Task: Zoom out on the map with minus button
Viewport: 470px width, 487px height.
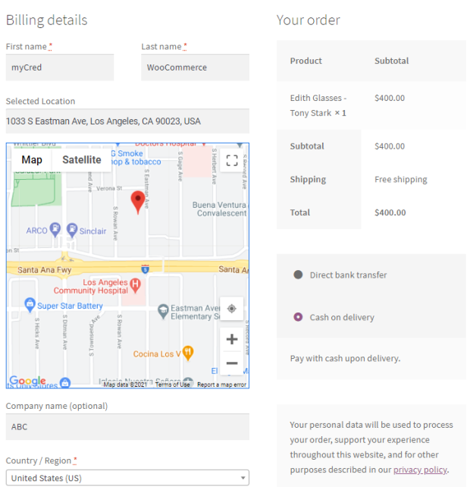Action: tap(231, 363)
